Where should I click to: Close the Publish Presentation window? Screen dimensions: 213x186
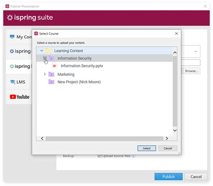click(205, 6)
